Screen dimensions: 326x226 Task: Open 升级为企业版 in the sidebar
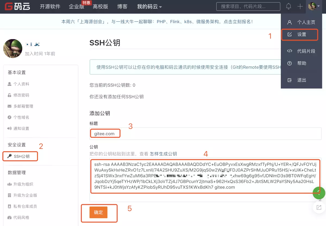point(25,195)
